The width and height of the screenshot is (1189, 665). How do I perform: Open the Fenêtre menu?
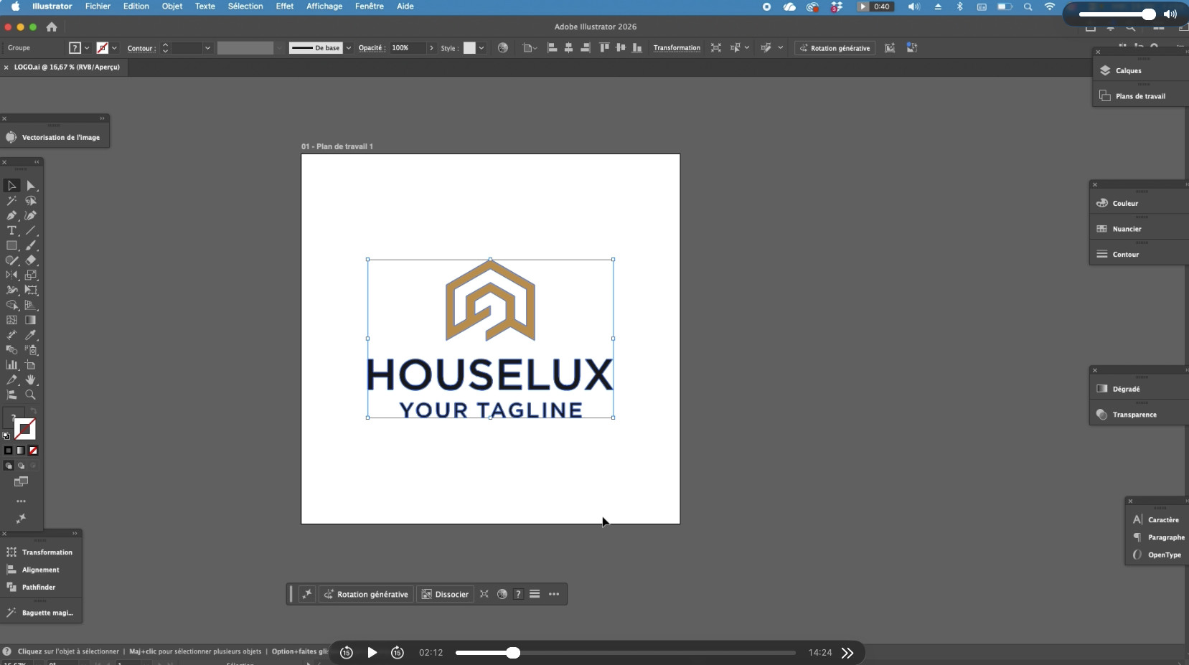pyautogui.click(x=369, y=6)
